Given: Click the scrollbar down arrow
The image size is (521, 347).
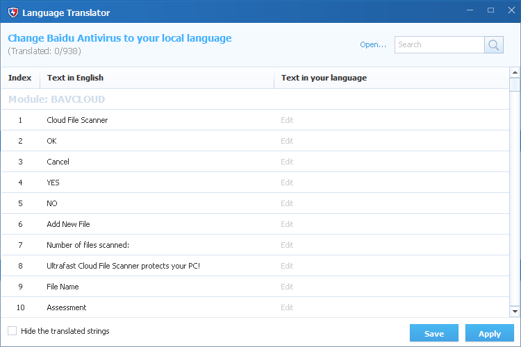Looking at the screenshot, I should pos(515,311).
